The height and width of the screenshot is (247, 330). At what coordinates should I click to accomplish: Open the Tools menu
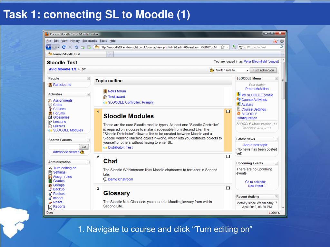[x=103, y=41]
